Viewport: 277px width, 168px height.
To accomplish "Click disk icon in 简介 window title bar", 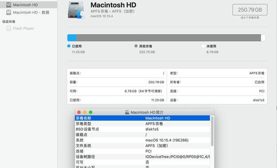I will 127,112.
